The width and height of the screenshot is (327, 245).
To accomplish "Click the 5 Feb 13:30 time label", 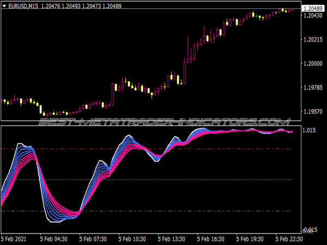I will coord(171,239).
